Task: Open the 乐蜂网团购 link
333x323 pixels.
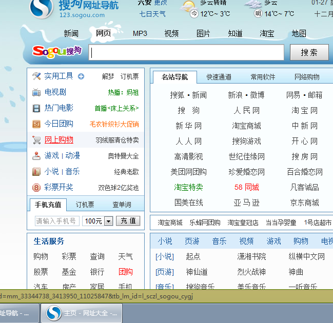Action: coord(205,223)
